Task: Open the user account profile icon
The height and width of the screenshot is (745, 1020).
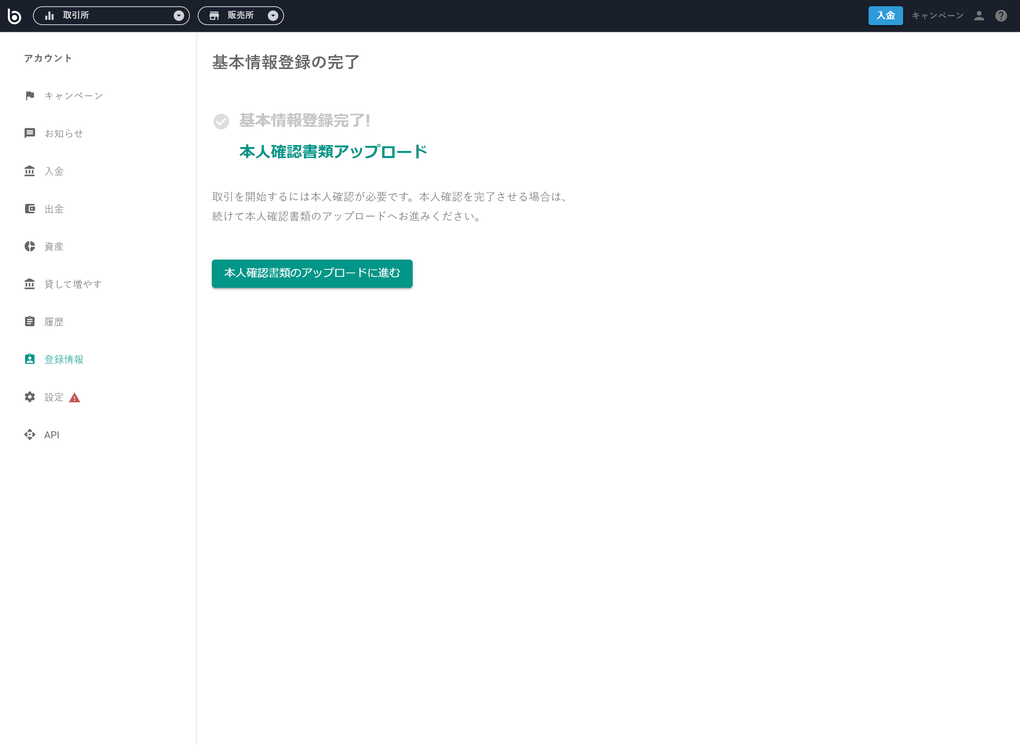Action: coord(978,16)
